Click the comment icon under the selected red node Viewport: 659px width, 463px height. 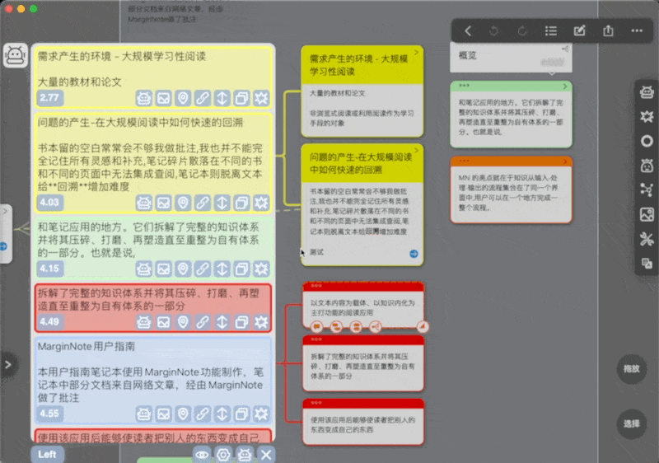coord(317,326)
